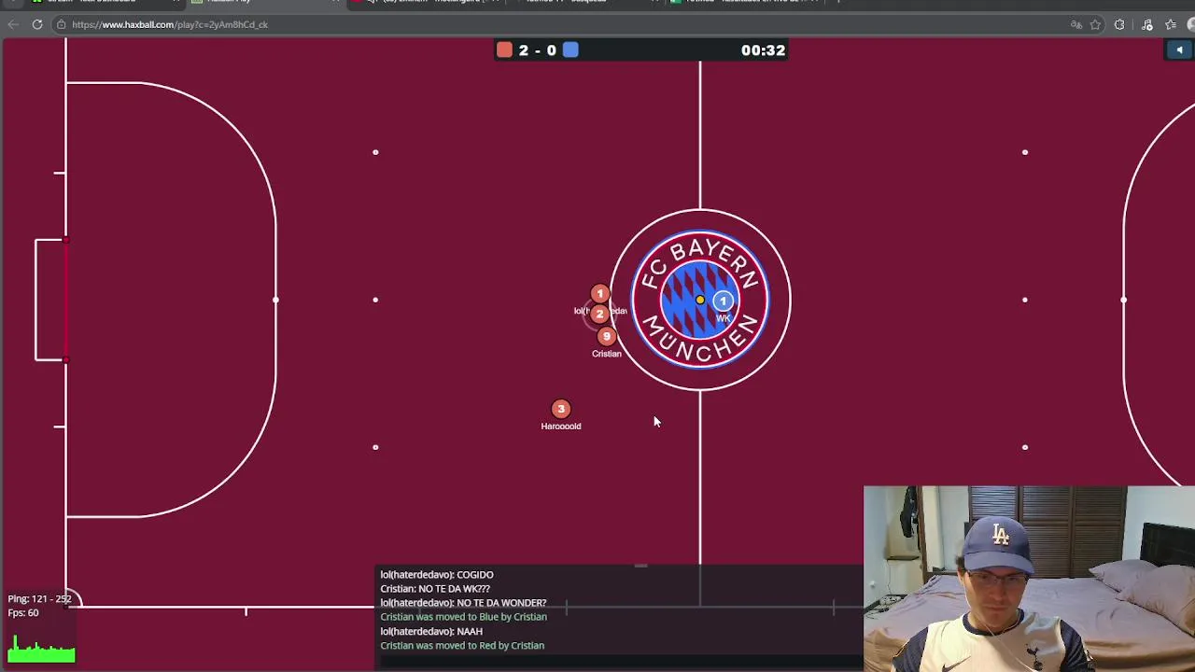Screen dimensions: 1195x672
Task: Reload the Haxball page
Action: 37,24
